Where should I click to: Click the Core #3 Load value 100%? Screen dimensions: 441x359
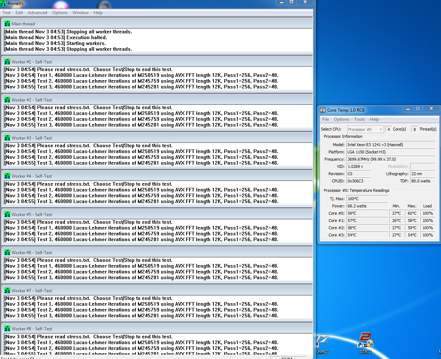pyautogui.click(x=428, y=235)
